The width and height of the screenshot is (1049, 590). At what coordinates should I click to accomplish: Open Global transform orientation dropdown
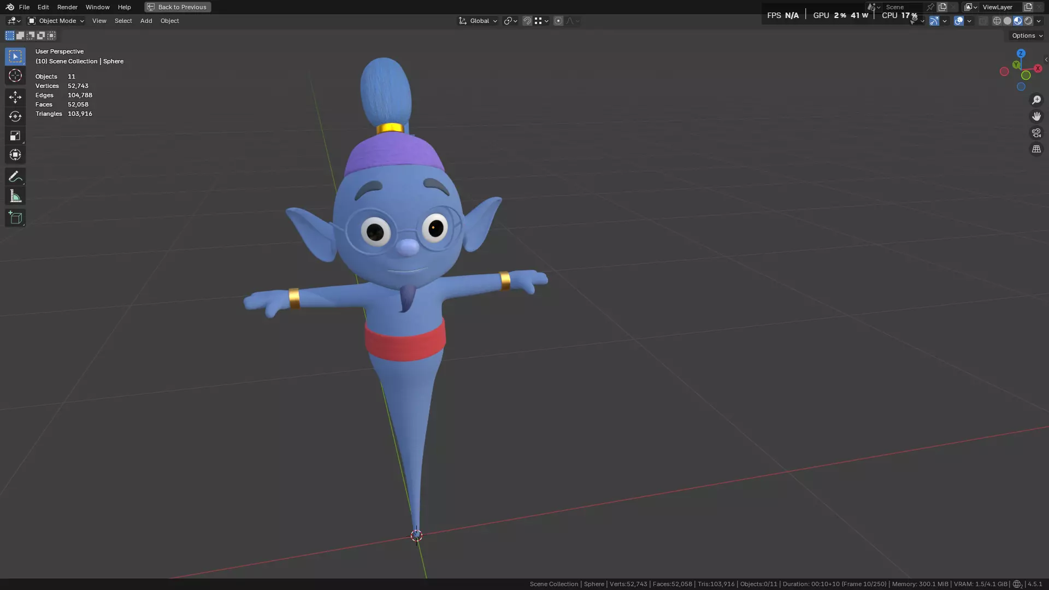(x=478, y=21)
